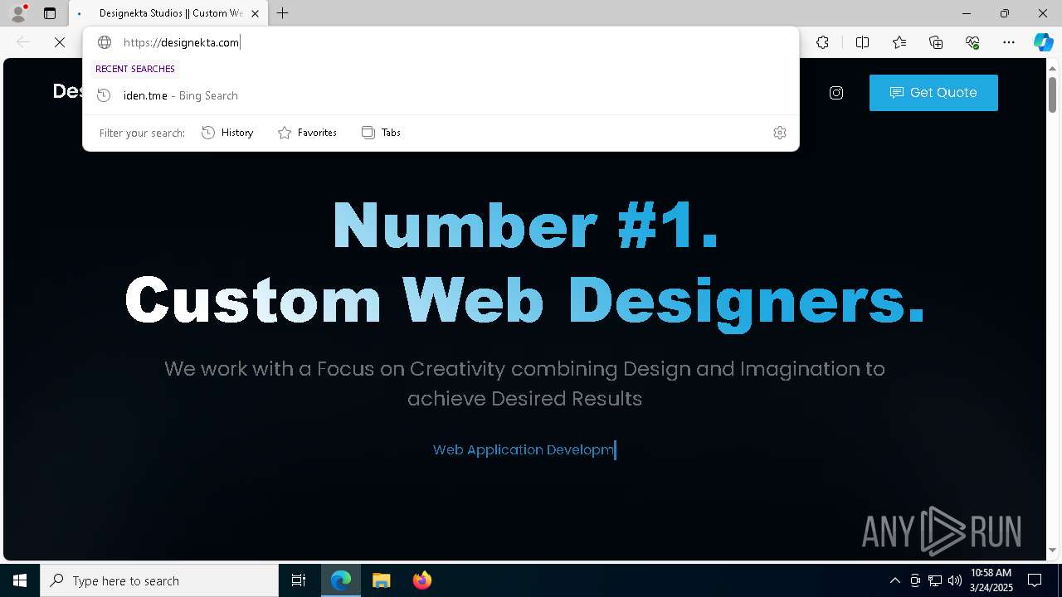Open the Windows Start menu
1062x597 pixels.
click(x=20, y=580)
